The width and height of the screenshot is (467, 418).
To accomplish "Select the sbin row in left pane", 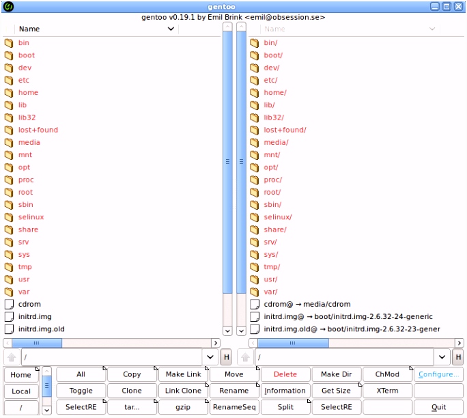I will 112,205.
